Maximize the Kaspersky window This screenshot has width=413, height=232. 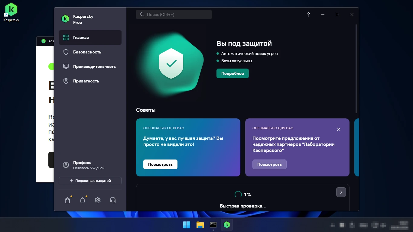[337, 14]
